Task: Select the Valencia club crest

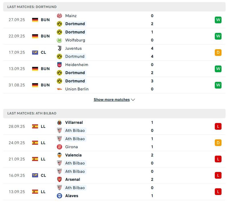Action: point(60,155)
